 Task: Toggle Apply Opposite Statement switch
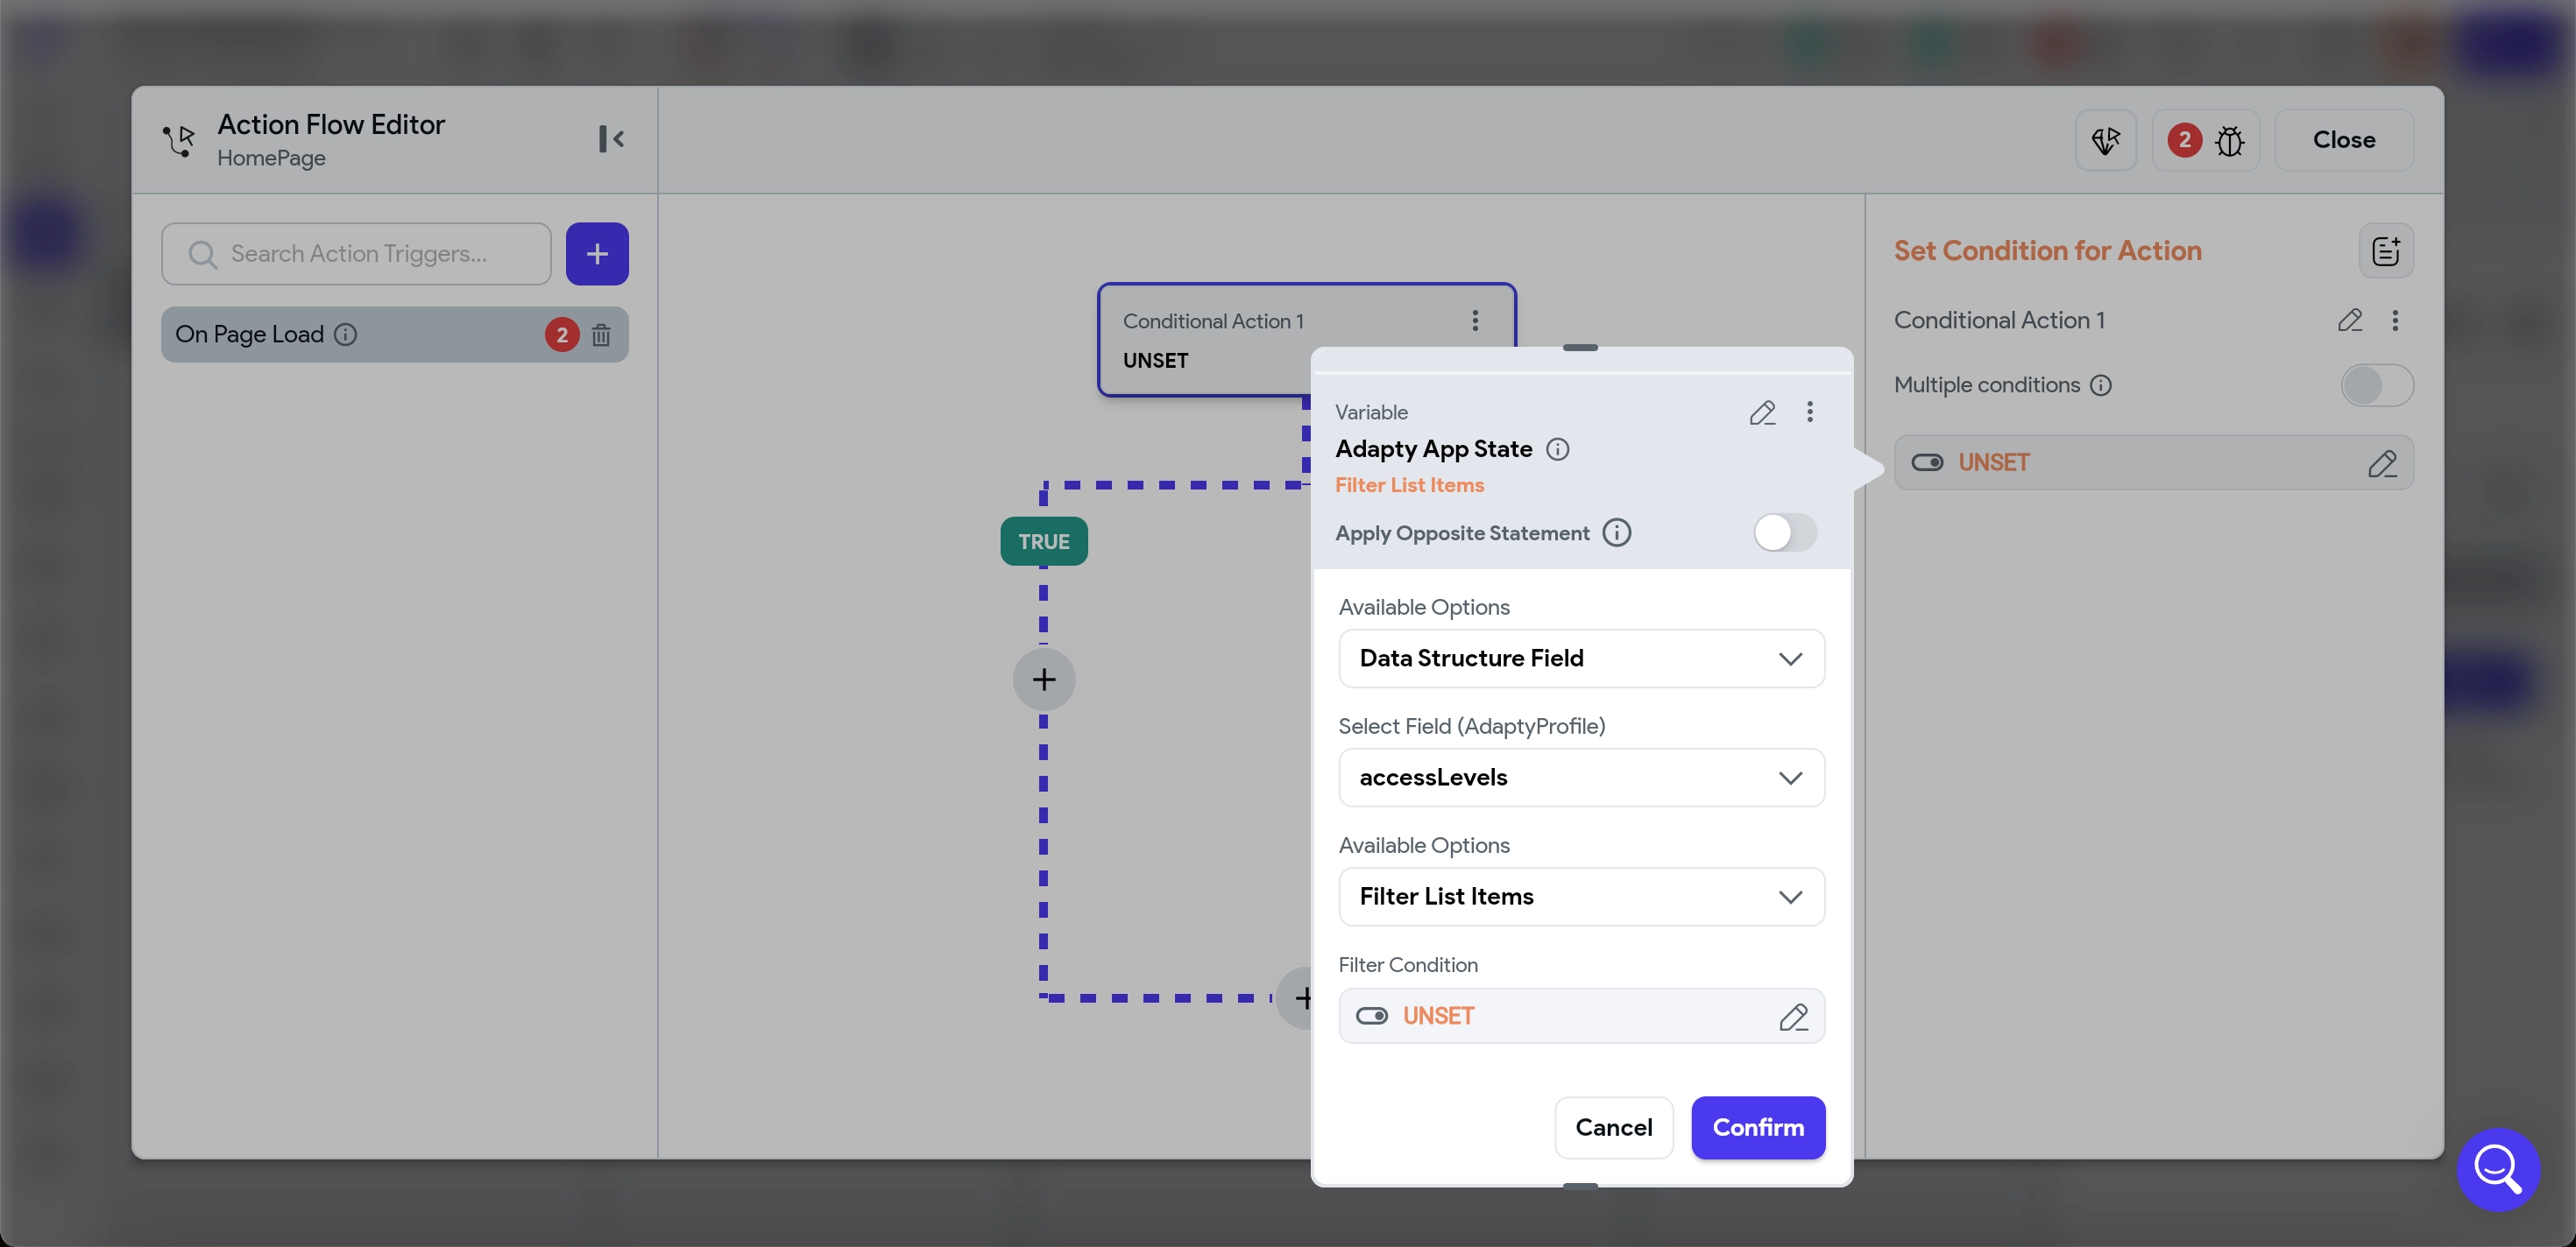click(x=1784, y=532)
